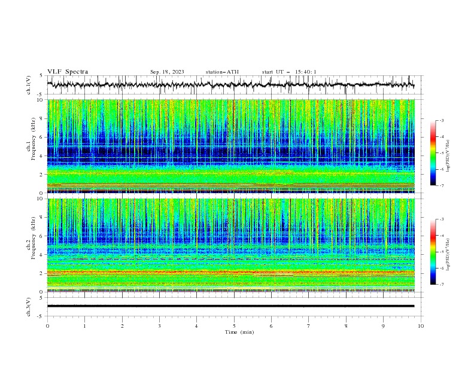The height and width of the screenshot is (366, 474).
Task: Click the time axis tick label "9"
Action: point(383,326)
